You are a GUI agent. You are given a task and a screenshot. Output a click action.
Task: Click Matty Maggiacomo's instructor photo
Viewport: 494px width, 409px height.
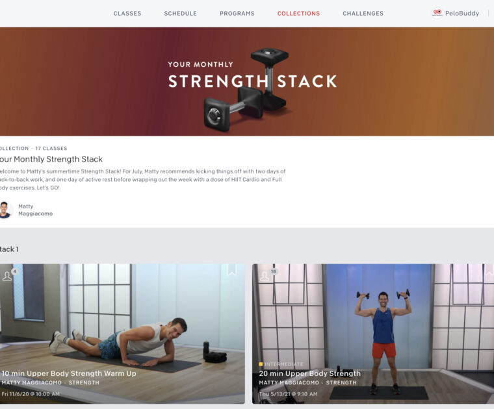click(5, 210)
